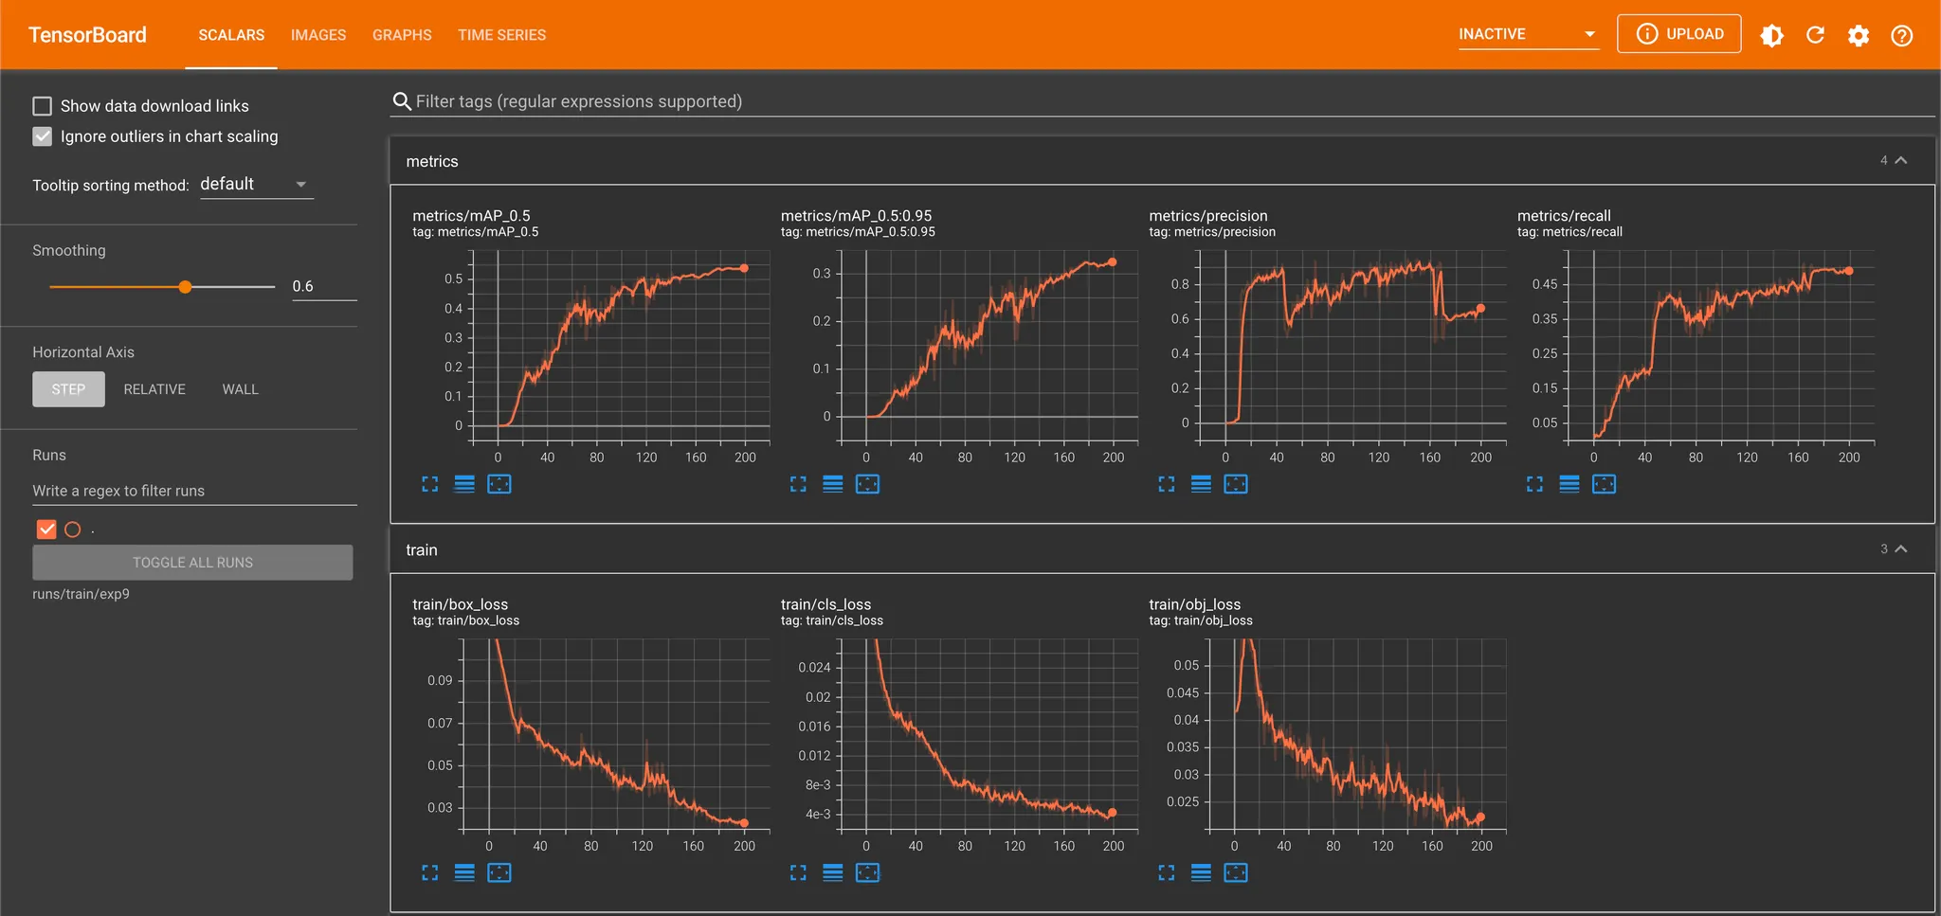Fit domain to data on metrics/recall chart
The height and width of the screenshot is (916, 1941).
pyautogui.click(x=1604, y=484)
